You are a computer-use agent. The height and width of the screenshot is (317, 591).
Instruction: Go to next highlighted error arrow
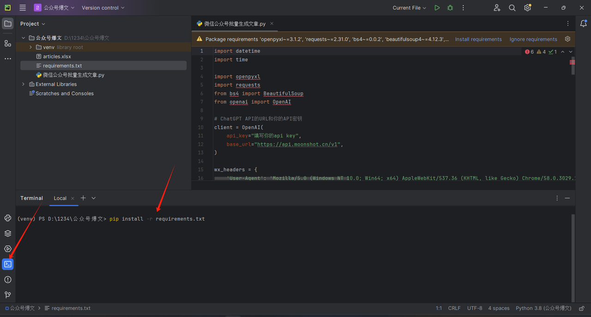click(571, 52)
